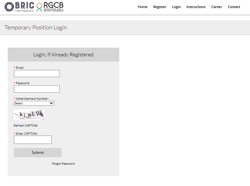Click the Refresh CAPTCHA link
This screenshot has width=250, height=186.
coord(25,125)
